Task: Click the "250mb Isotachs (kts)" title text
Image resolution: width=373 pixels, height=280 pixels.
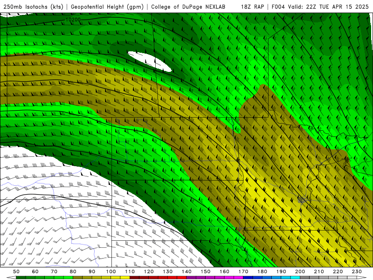Action: pos(33,7)
